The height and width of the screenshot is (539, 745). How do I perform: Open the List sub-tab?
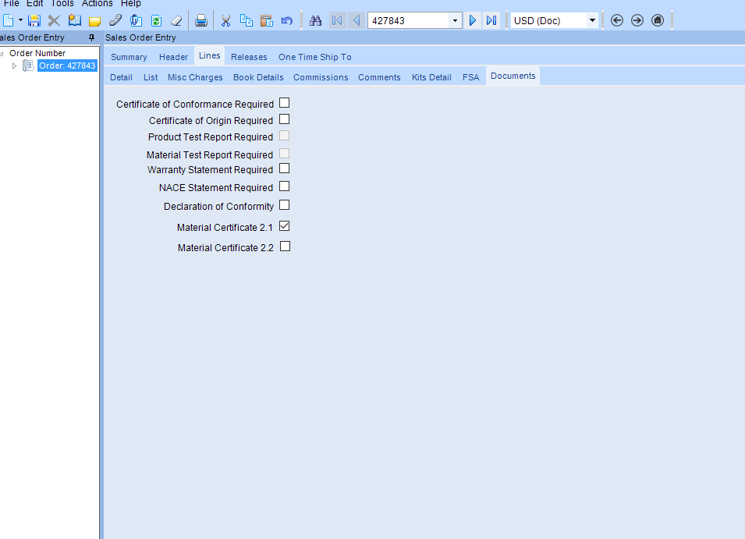(151, 77)
